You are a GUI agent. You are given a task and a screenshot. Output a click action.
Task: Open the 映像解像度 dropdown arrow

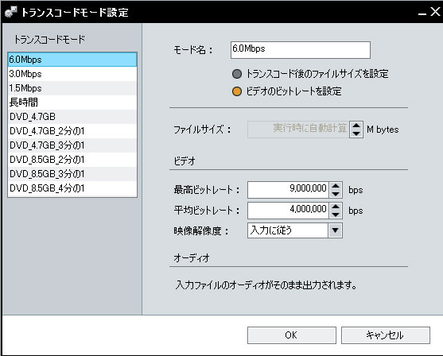click(336, 230)
